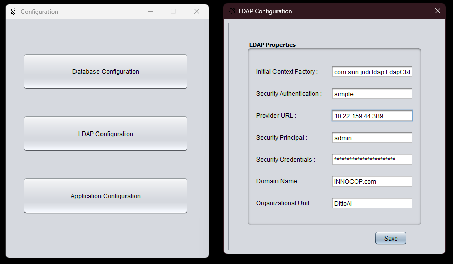
Task: Focus the Domain Name field
Action: tap(372, 181)
